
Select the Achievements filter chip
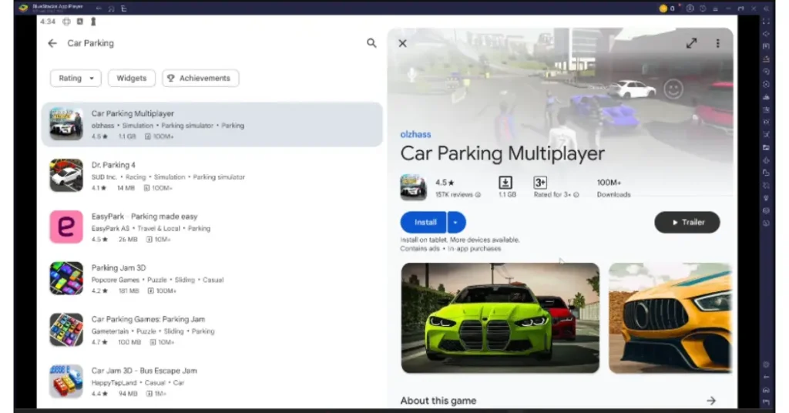(200, 78)
